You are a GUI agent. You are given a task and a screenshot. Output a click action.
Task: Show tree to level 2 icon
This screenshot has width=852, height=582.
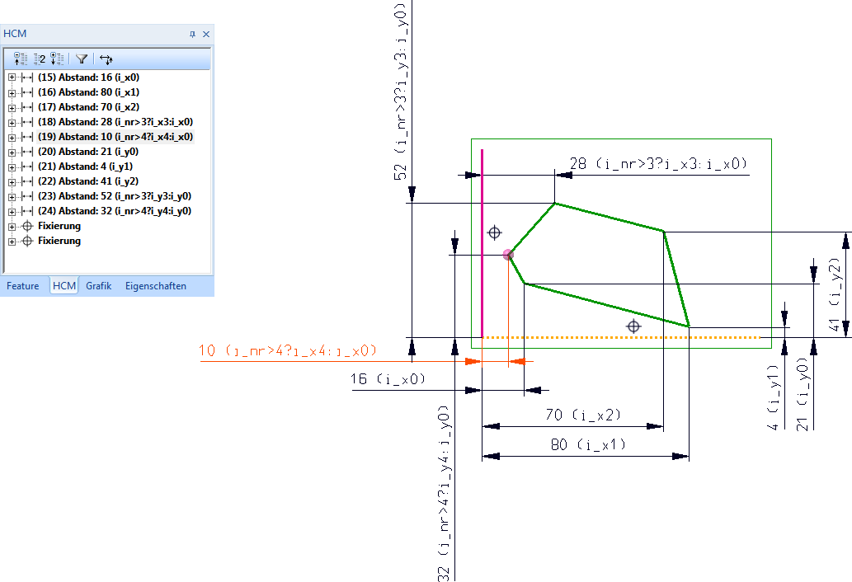[x=40, y=59]
